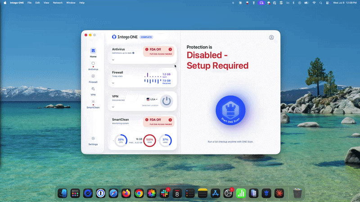The width and height of the screenshot is (360, 202).
Task: Open Firewall from the left sidebar
Action: coord(93,79)
